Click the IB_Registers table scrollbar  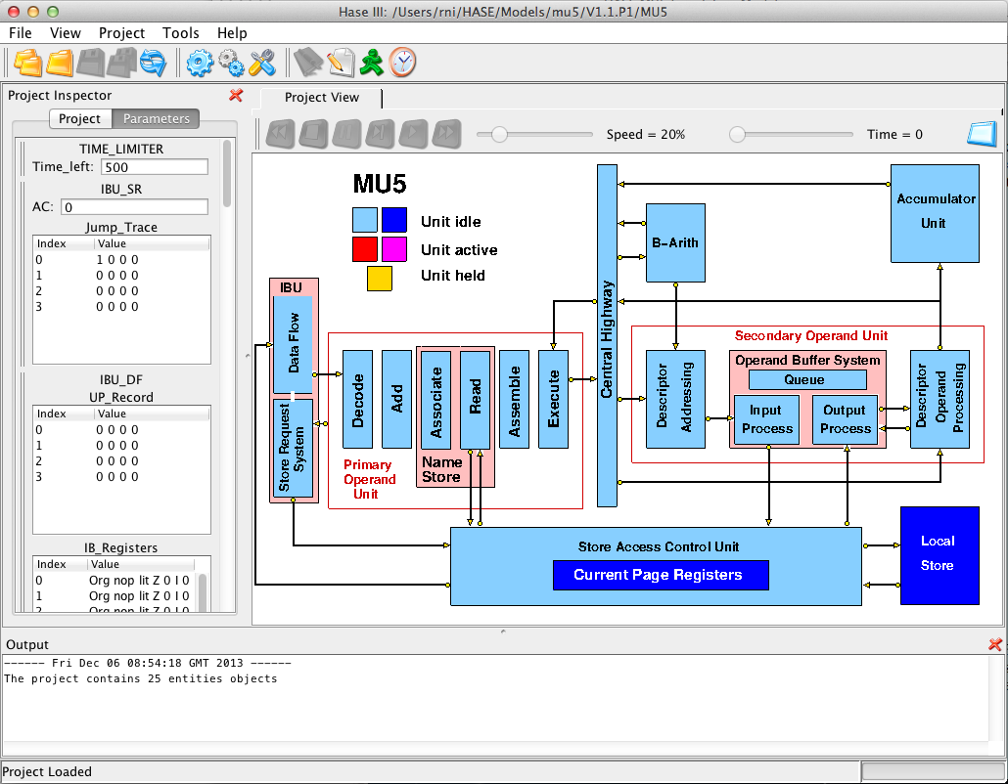(203, 594)
